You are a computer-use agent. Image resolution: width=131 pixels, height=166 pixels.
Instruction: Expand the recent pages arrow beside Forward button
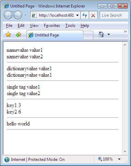click(x=26, y=15)
